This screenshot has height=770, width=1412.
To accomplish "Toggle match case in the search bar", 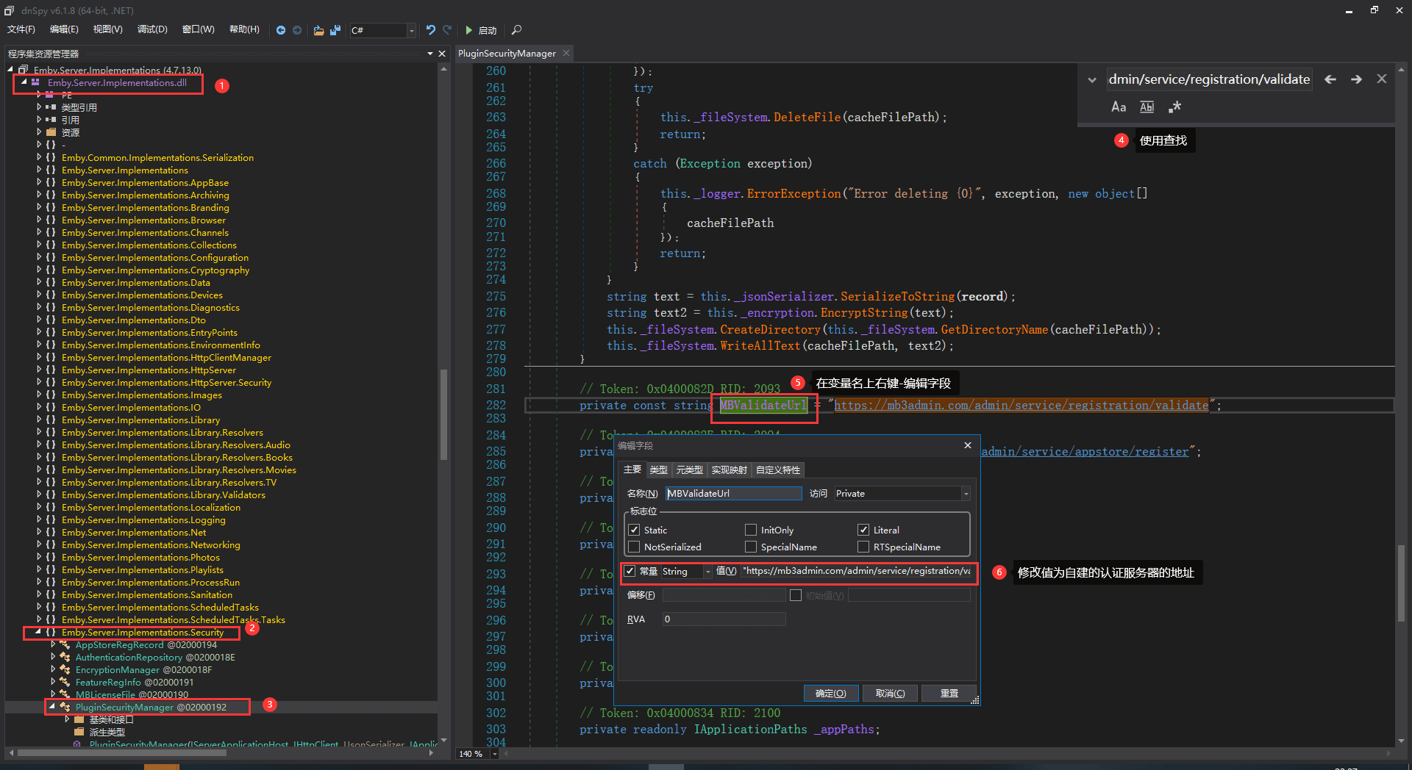I will click(x=1118, y=107).
